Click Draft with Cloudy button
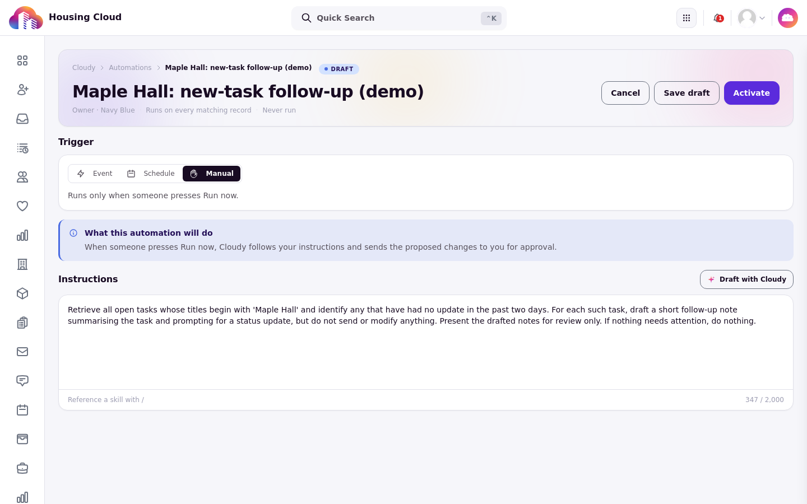The image size is (807, 504). 746,279
